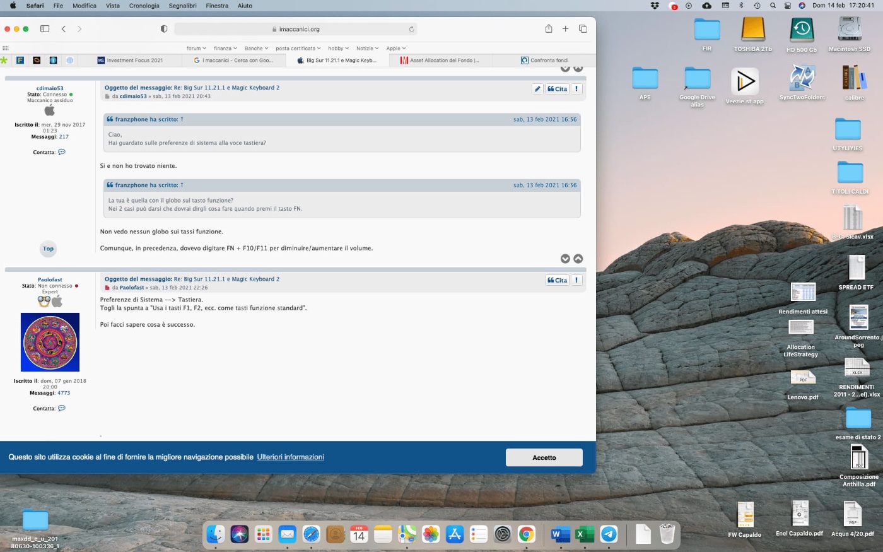Image resolution: width=883 pixels, height=552 pixels.
Task: Open the Finestra menu
Action: pyautogui.click(x=217, y=6)
